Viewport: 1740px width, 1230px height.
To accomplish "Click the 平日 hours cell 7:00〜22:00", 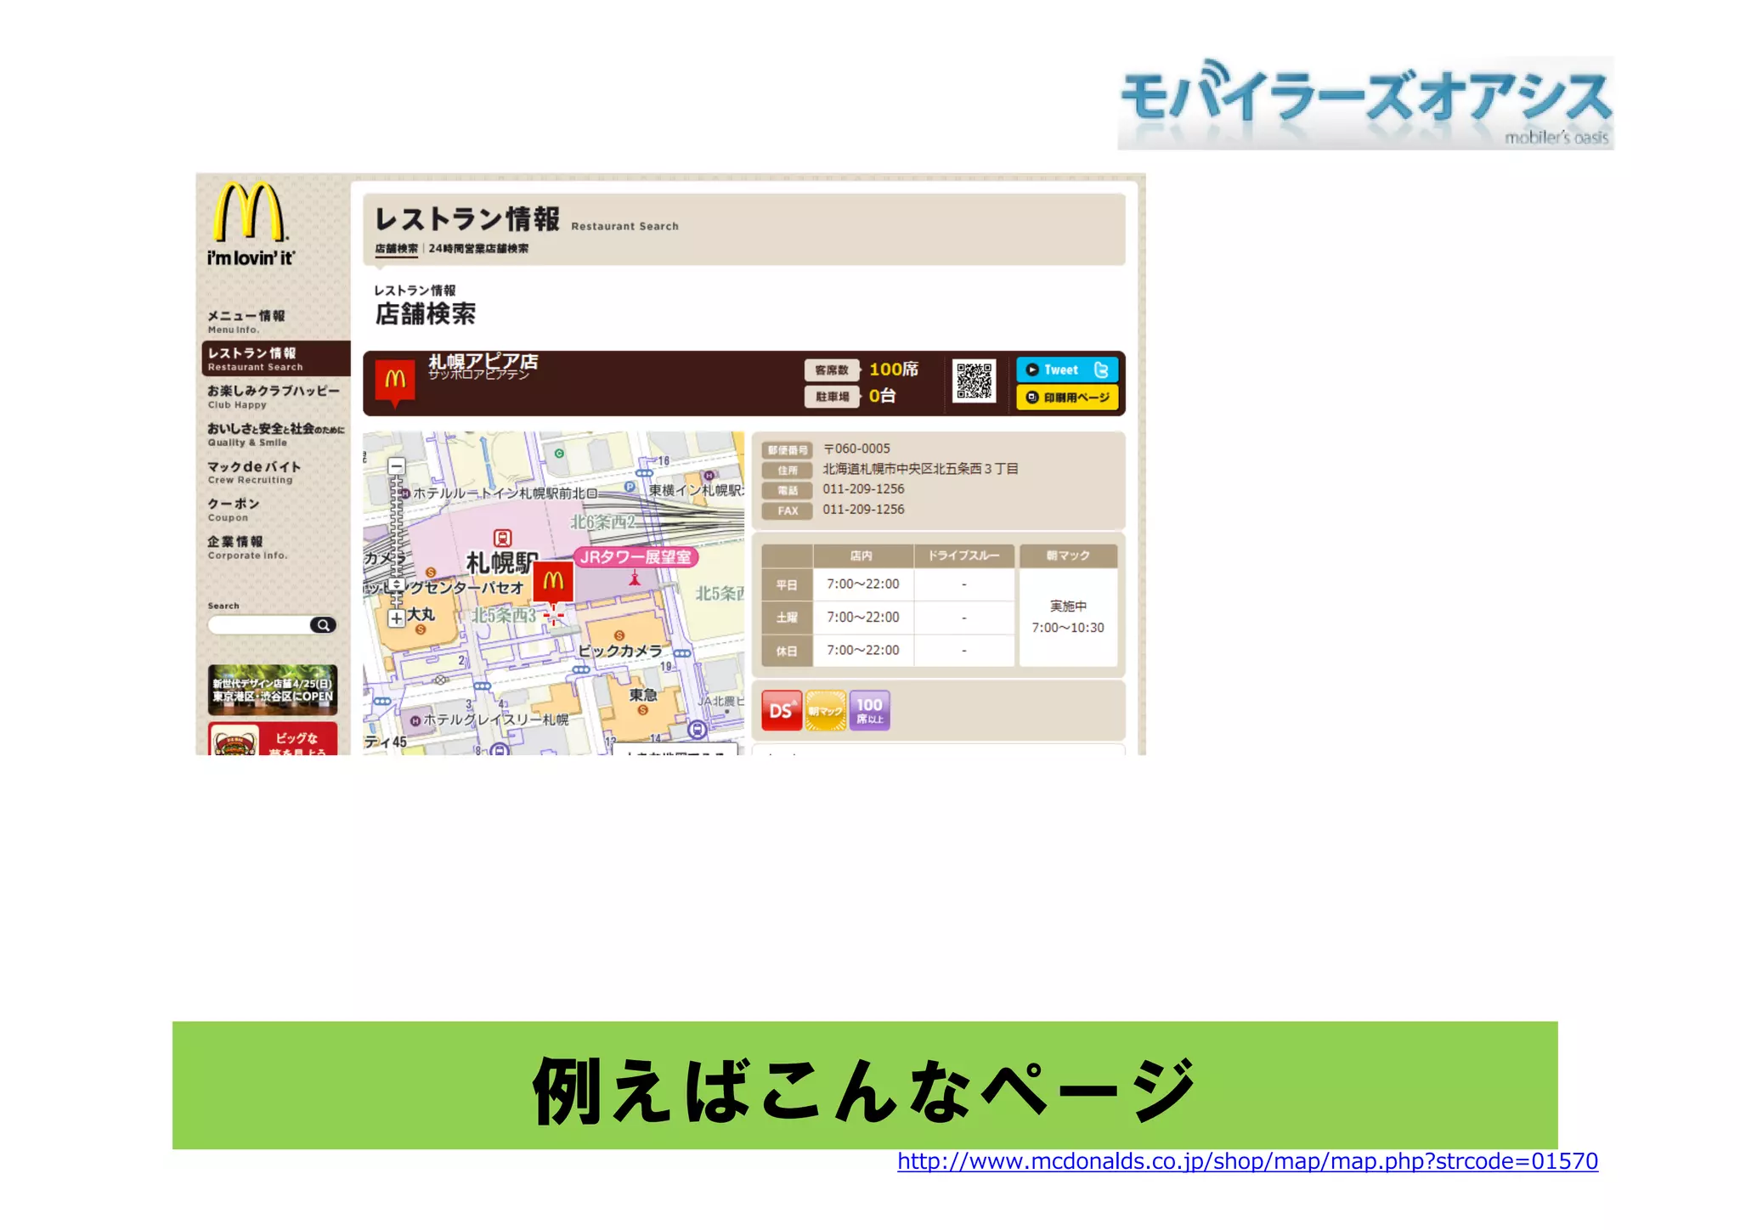I will click(863, 584).
